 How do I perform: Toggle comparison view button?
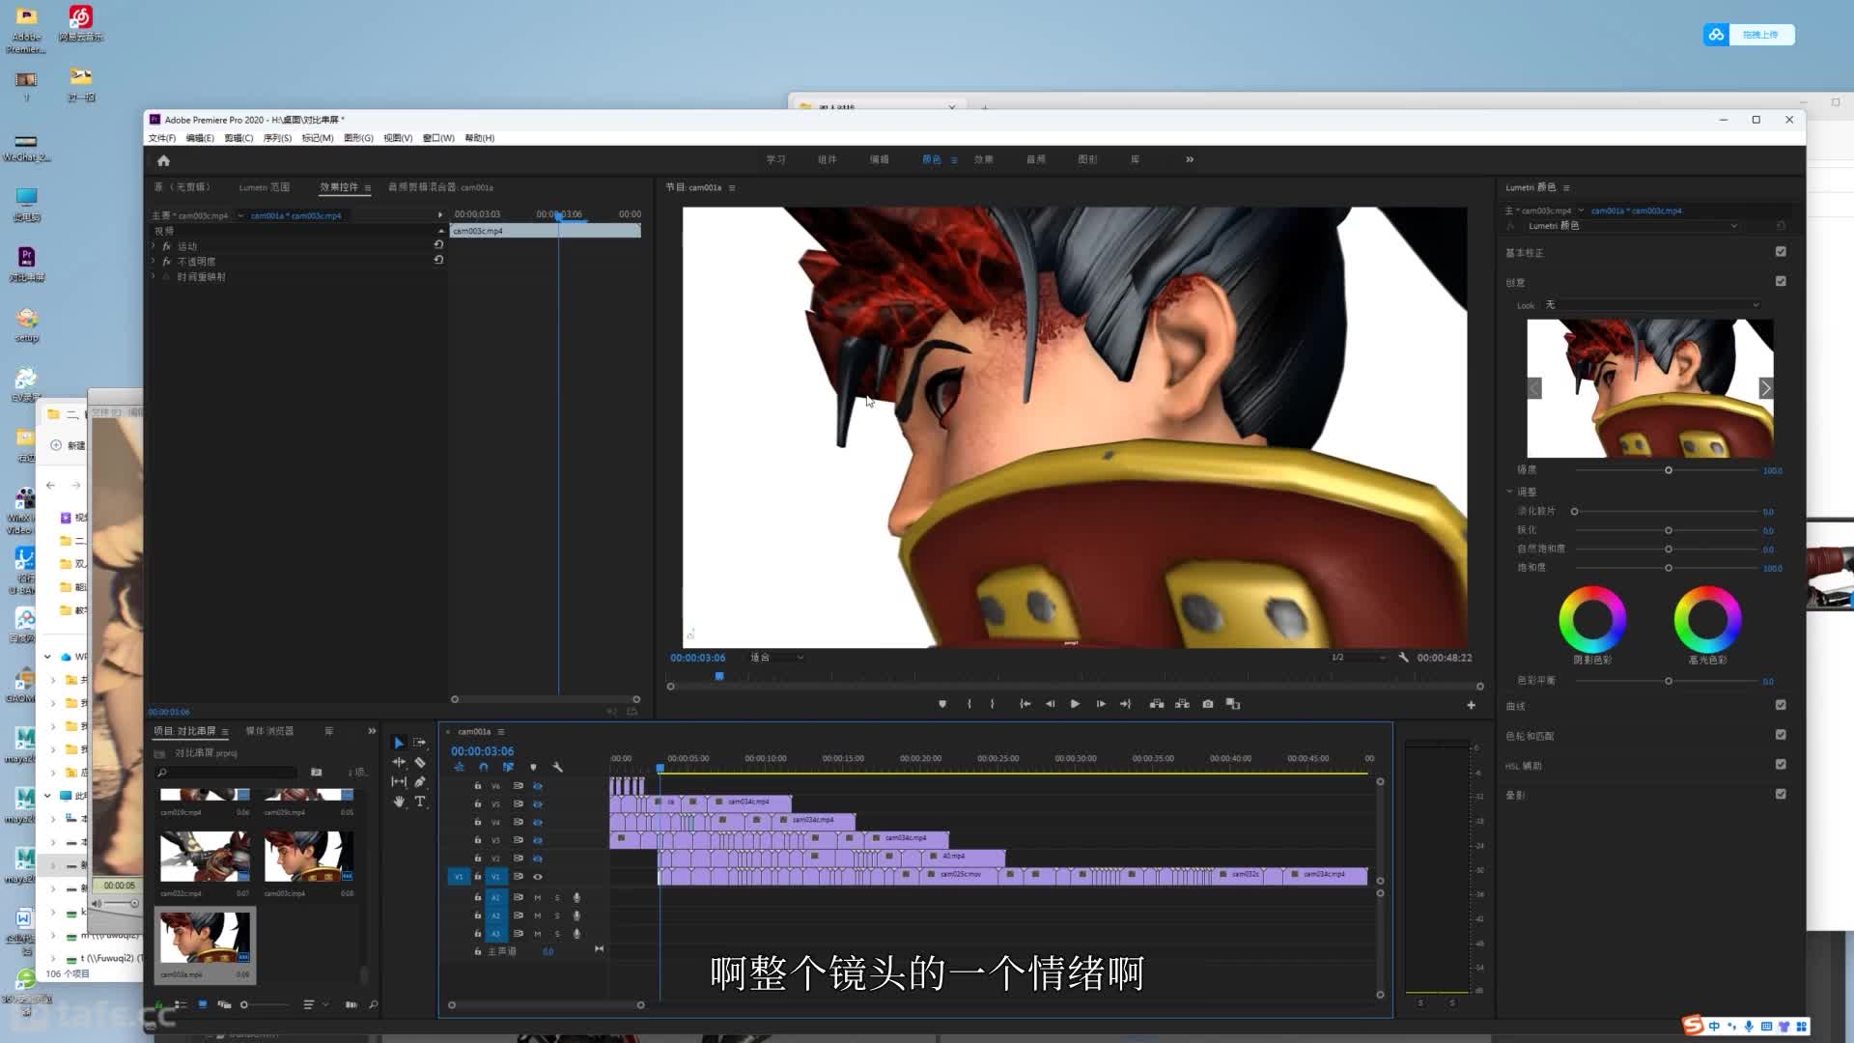[1233, 704]
